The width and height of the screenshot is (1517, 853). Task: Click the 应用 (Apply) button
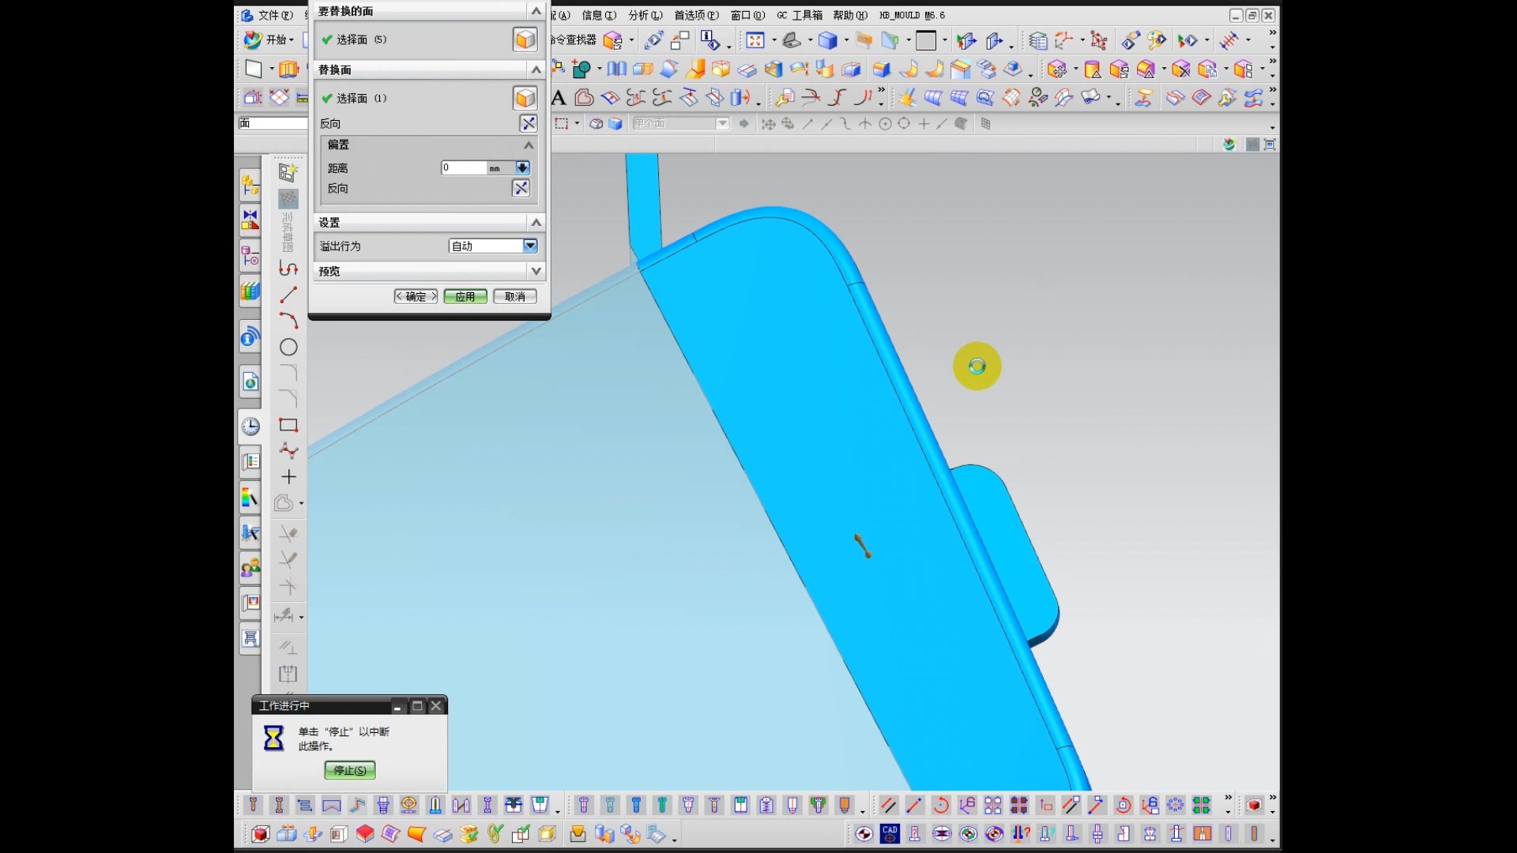(465, 296)
